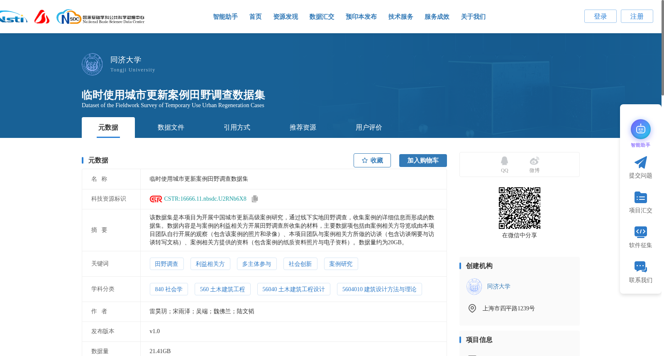Open National Basic Science Data Center logo
The image size is (664, 356).
tap(100, 17)
